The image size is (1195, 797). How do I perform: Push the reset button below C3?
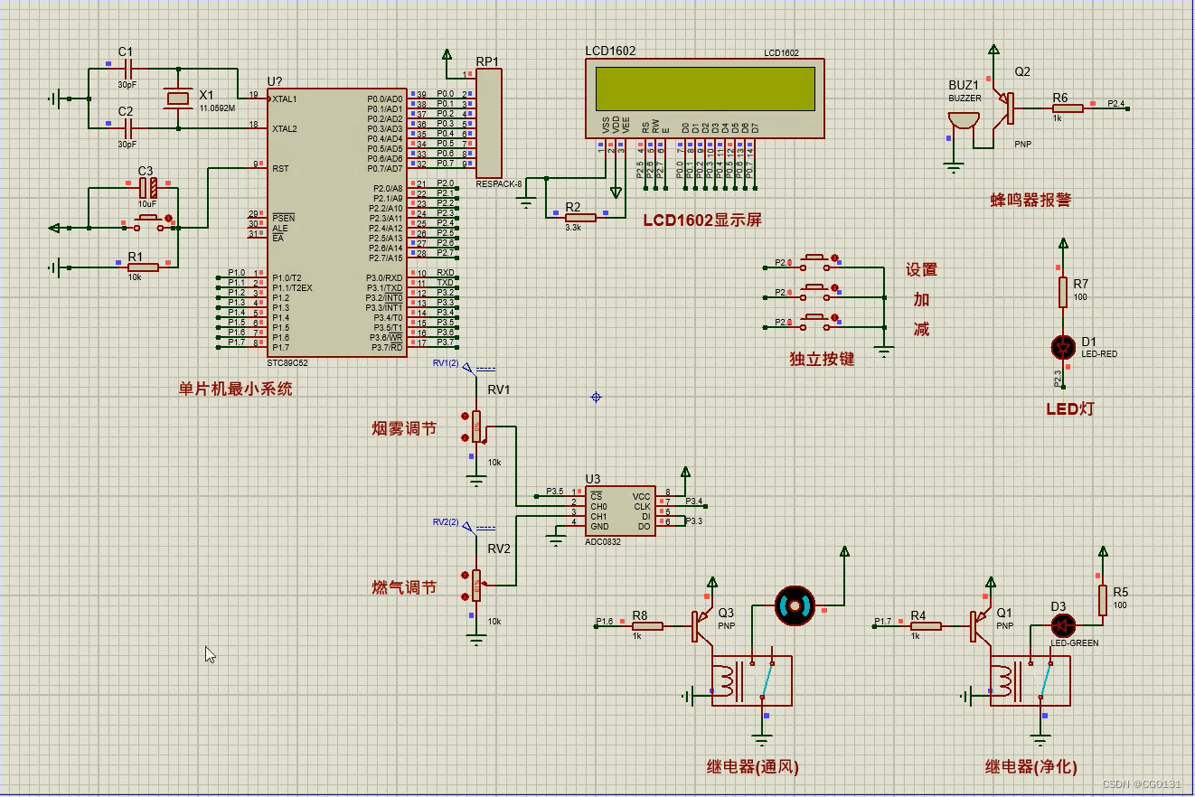tap(147, 223)
